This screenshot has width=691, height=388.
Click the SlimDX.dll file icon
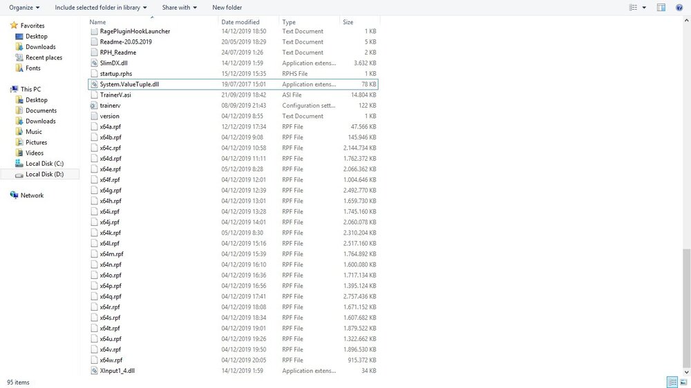coord(95,63)
